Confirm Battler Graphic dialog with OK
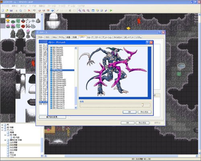Viewport: 201px width, 161px height. (x=129, y=112)
